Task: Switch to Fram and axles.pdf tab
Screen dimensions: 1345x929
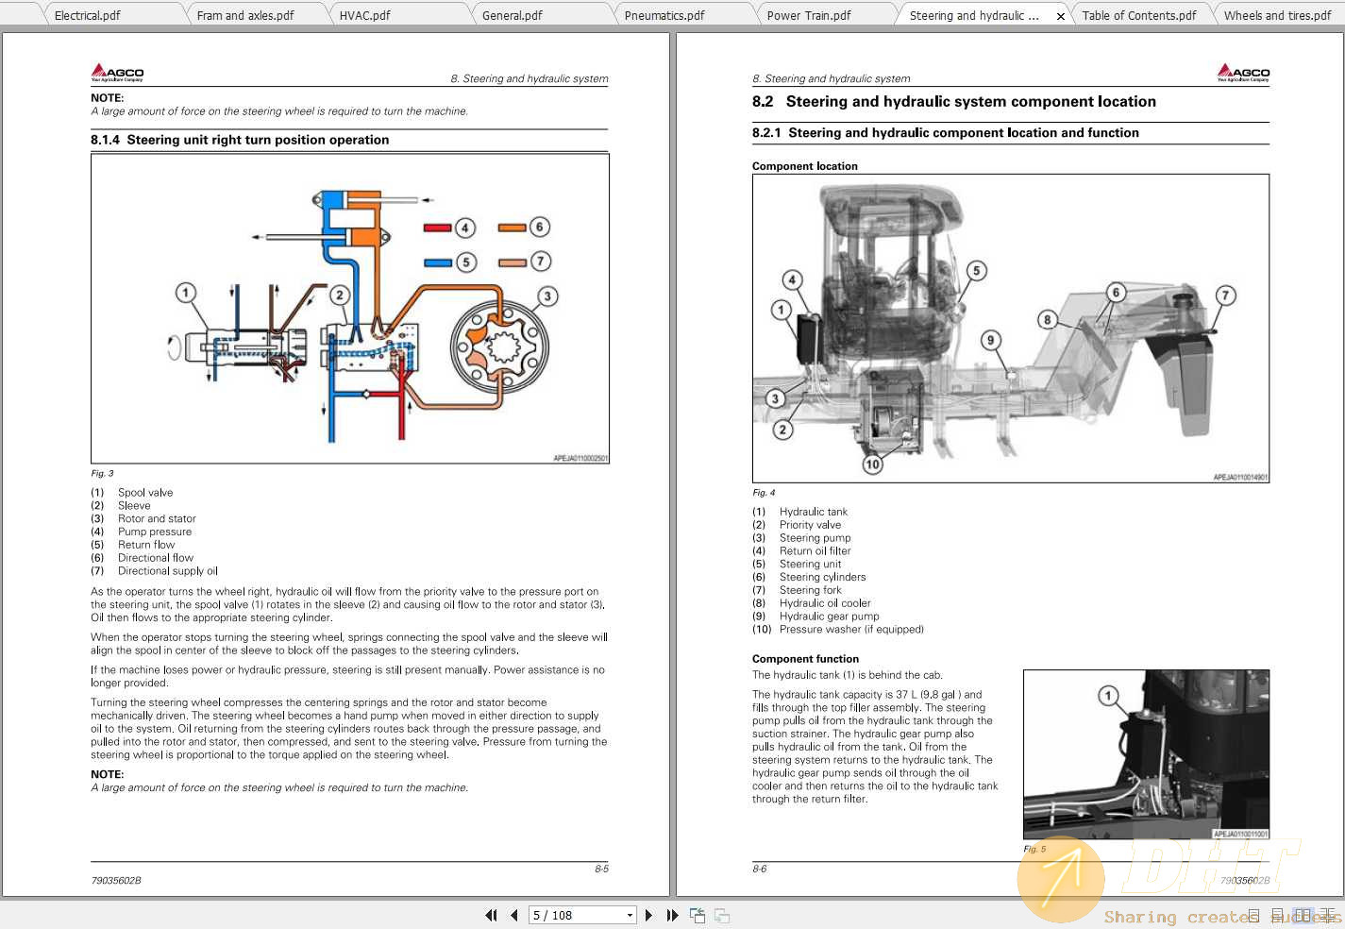Action: 245,15
